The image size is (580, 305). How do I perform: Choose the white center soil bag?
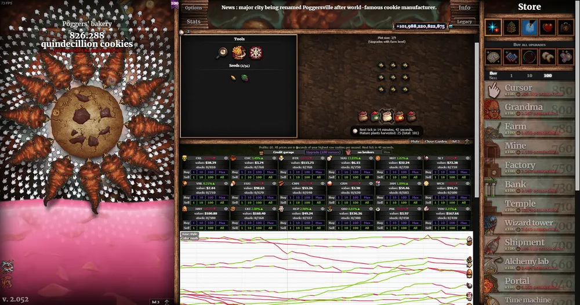387,115
